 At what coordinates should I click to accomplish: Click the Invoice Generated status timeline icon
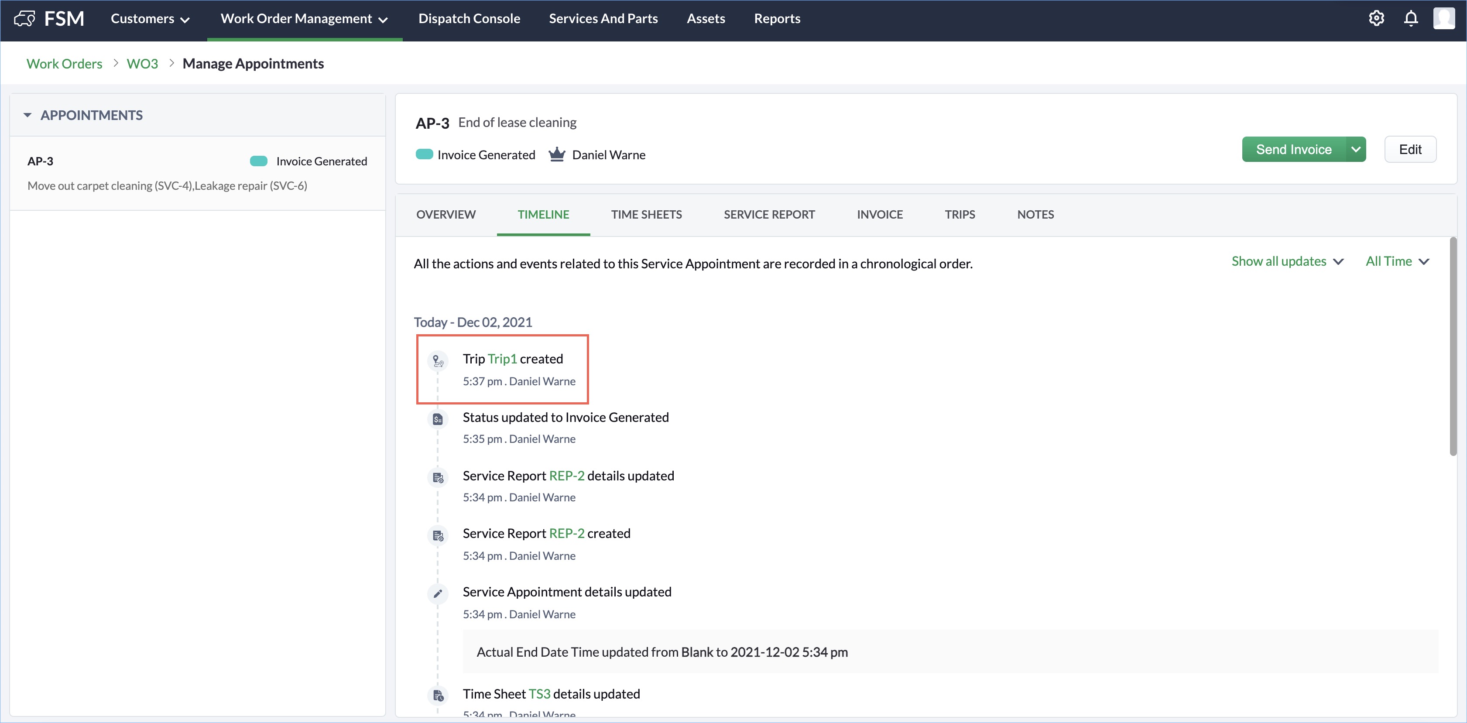point(437,420)
